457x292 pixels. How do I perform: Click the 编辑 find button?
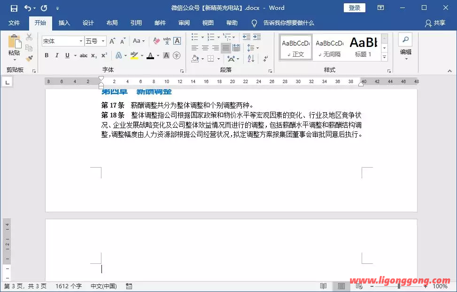click(x=405, y=47)
